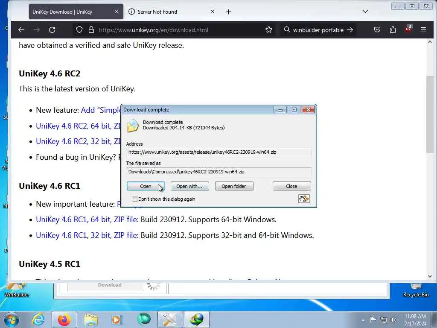Viewport: 437px width, 328px height.
Task: Open the Extensions puzzle icon
Action: click(x=393, y=29)
